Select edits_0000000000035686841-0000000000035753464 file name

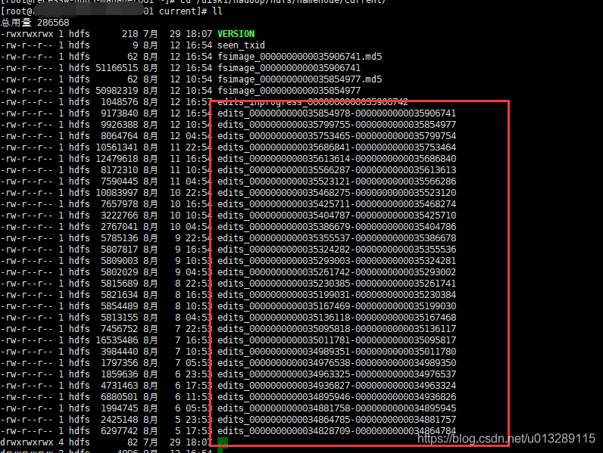(x=337, y=147)
